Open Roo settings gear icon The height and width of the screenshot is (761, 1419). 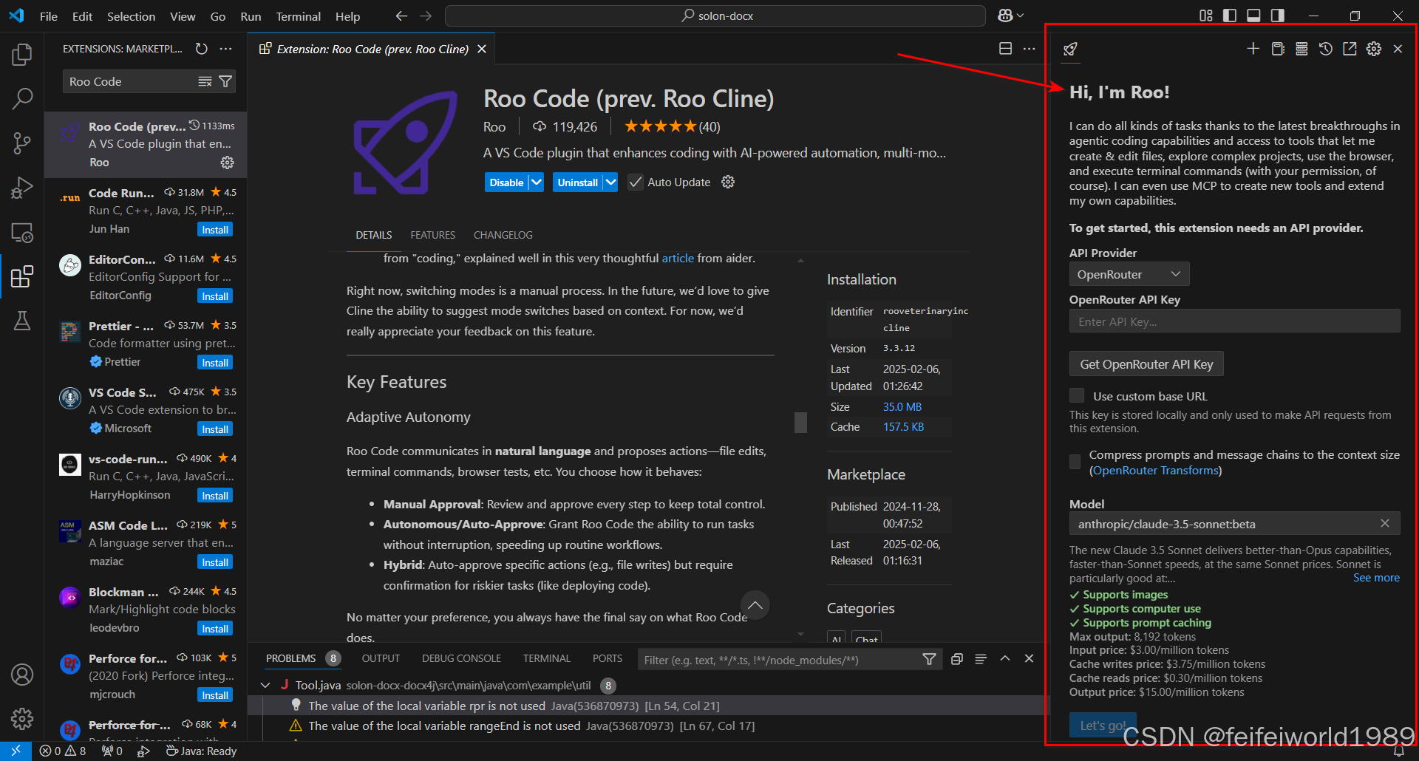(1374, 49)
